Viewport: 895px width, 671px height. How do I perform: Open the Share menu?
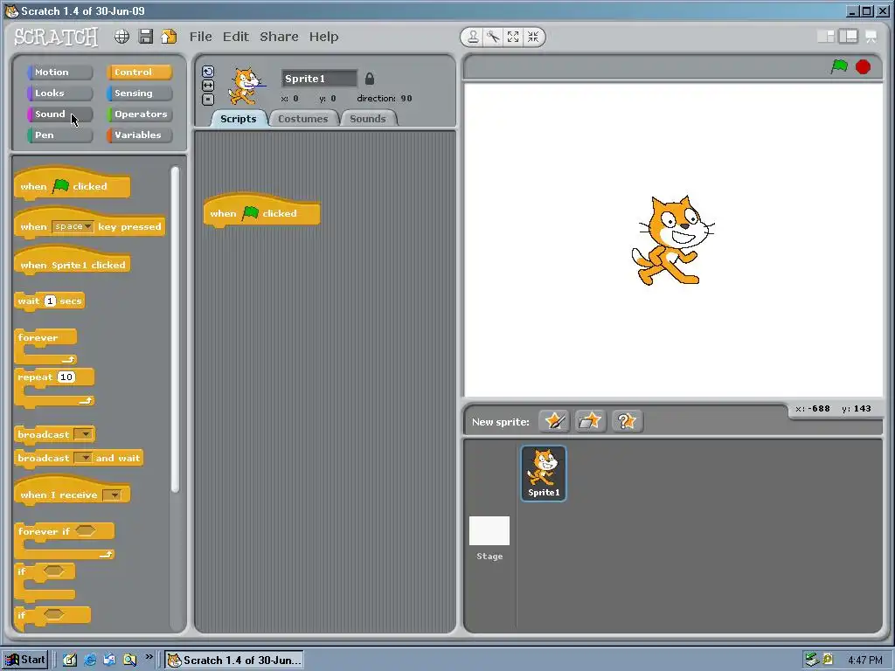(x=279, y=37)
